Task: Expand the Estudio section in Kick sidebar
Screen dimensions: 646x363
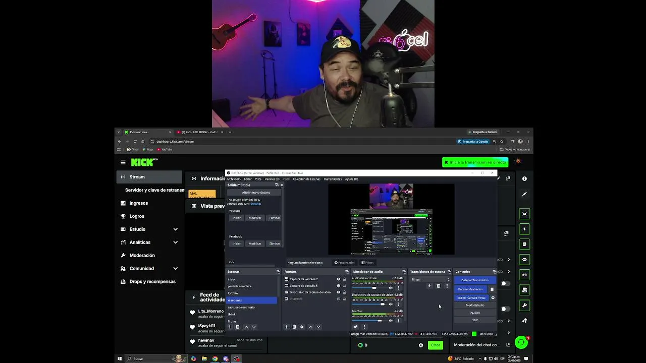Action: point(175,229)
